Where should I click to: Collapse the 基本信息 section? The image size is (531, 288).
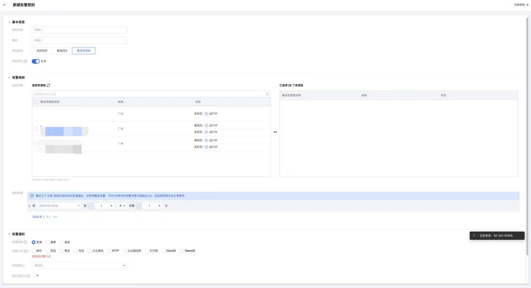(9, 22)
